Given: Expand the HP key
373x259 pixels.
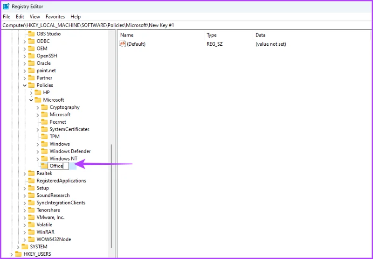Looking at the screenshot, I should point(31,92).
